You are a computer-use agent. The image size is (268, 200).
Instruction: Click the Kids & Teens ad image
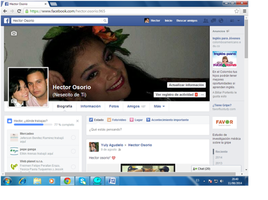224,59
